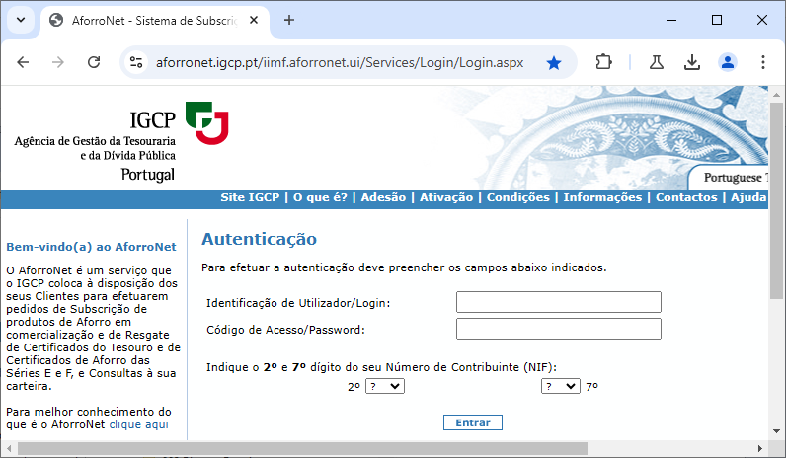The image size is (786, 458).
Task: Click the scroll-right arrow of horizontal scrollbar
Action: [760, 448]
